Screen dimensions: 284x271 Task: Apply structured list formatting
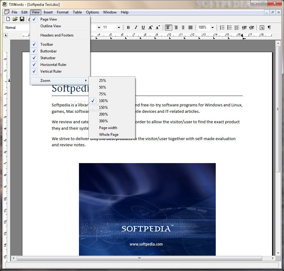coord(237,28)
